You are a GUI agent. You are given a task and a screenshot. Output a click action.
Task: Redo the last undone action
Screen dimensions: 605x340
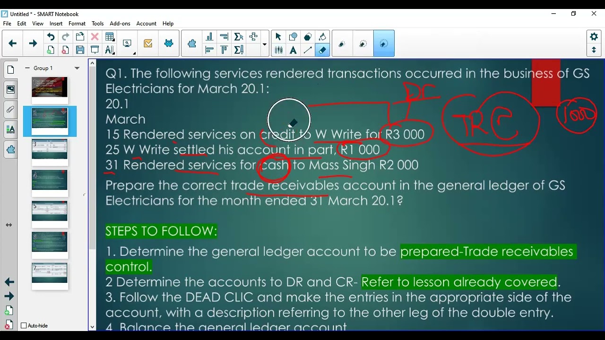pos(65,37)
